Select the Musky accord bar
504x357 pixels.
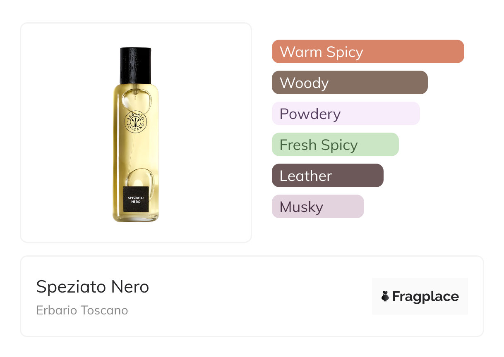click(x=317, y=207)
